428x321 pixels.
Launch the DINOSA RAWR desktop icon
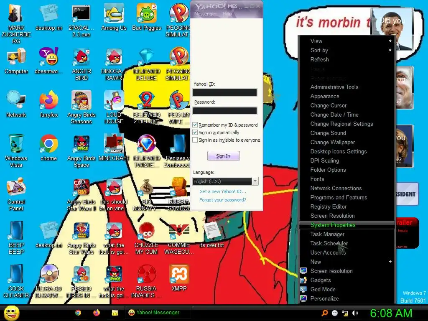(114, 64)
